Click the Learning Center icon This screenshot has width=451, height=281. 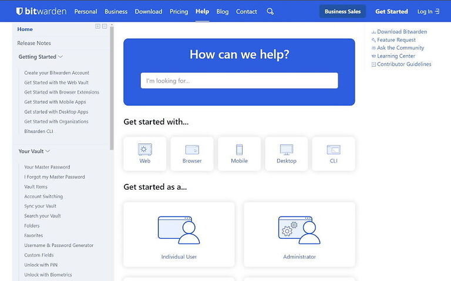coord(373,56)
